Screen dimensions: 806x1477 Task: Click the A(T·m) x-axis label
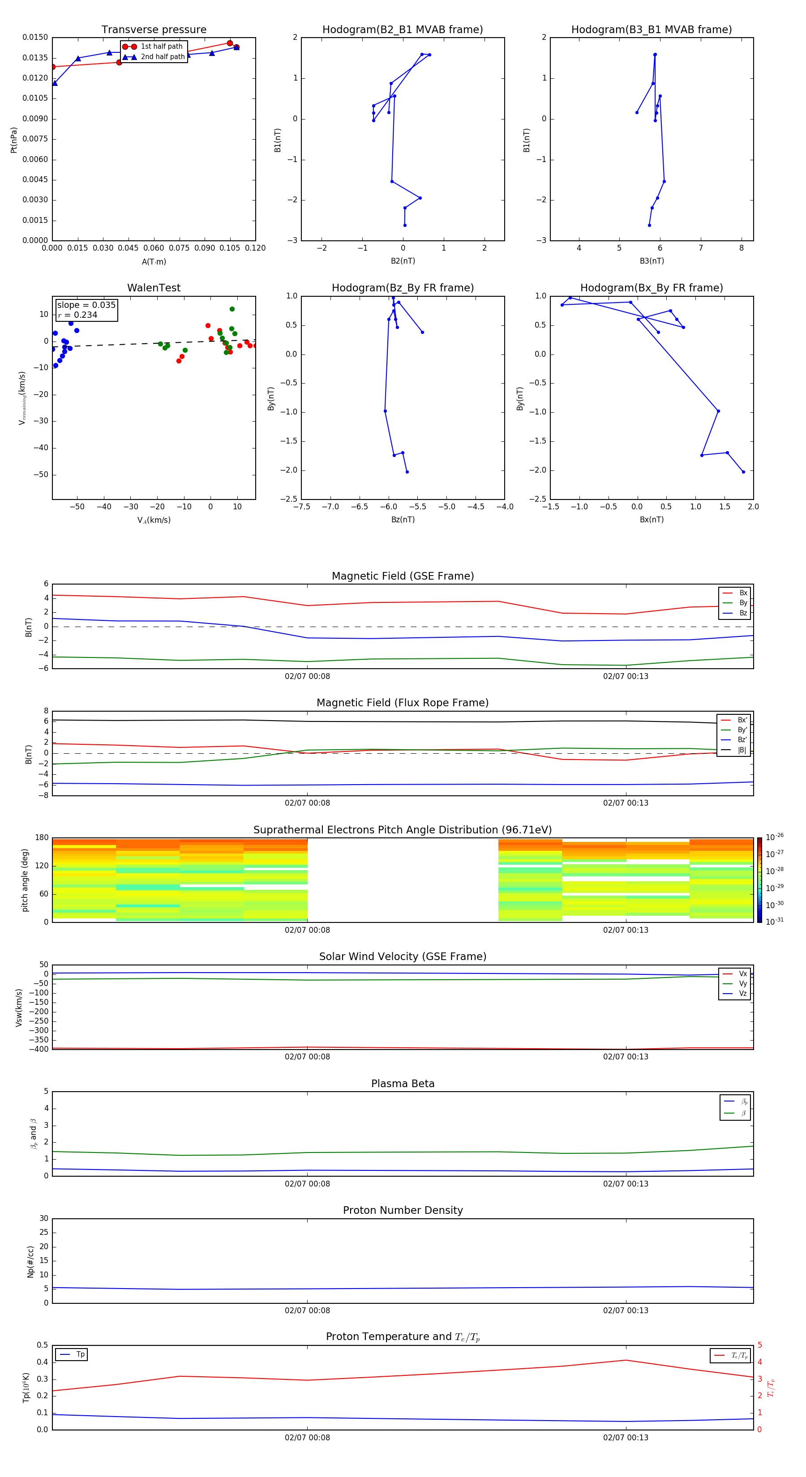pyautogui.click(x=154, y=261)
